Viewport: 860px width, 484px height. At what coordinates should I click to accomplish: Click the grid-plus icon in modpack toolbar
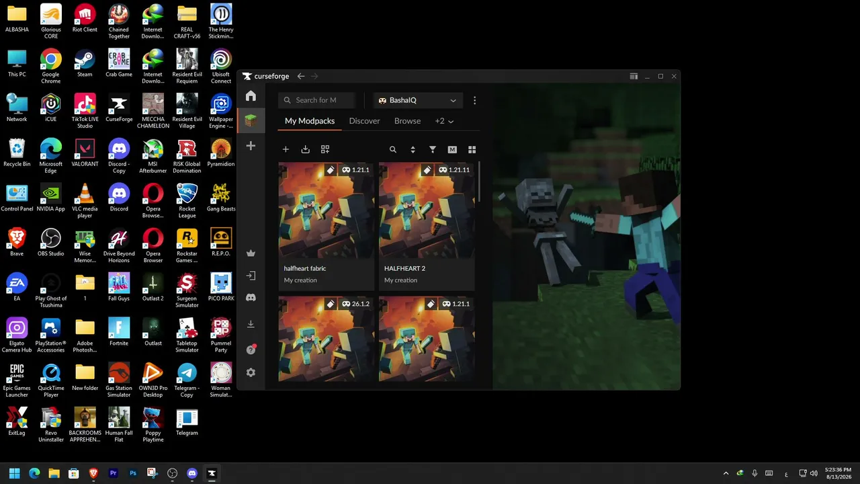tap(325, 149)
